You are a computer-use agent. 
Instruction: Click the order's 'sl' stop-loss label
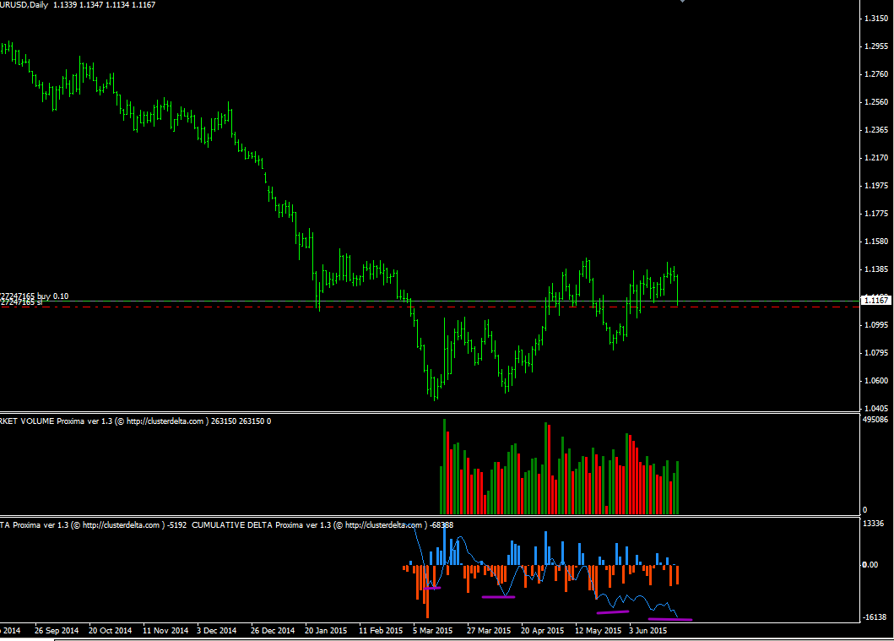40,302
